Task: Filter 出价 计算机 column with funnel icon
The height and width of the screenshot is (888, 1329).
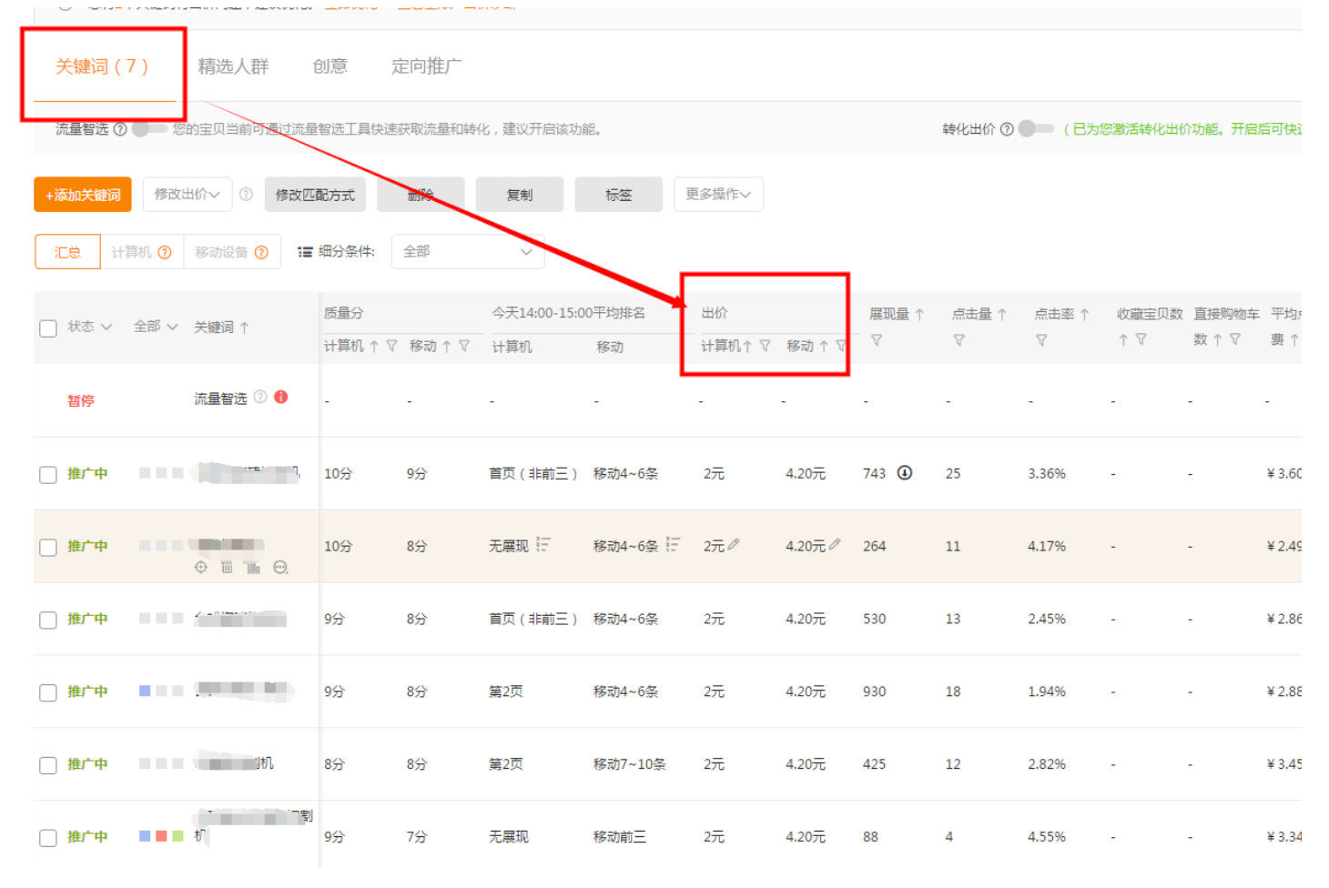Action: point(765,346)
